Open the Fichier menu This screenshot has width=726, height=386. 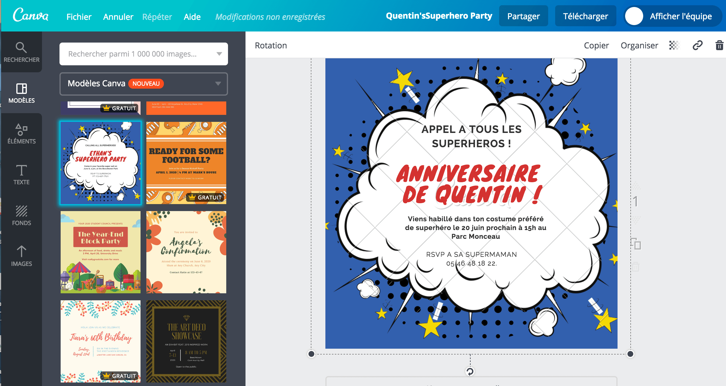tap(79, 17)
